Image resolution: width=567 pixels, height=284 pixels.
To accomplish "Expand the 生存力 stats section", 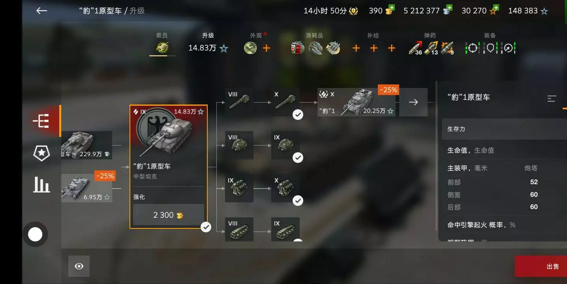I will [504, 129].
